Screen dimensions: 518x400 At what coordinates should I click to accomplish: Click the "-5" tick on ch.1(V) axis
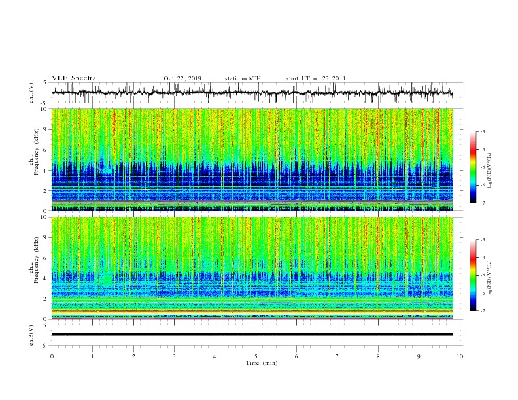[44, 103]
